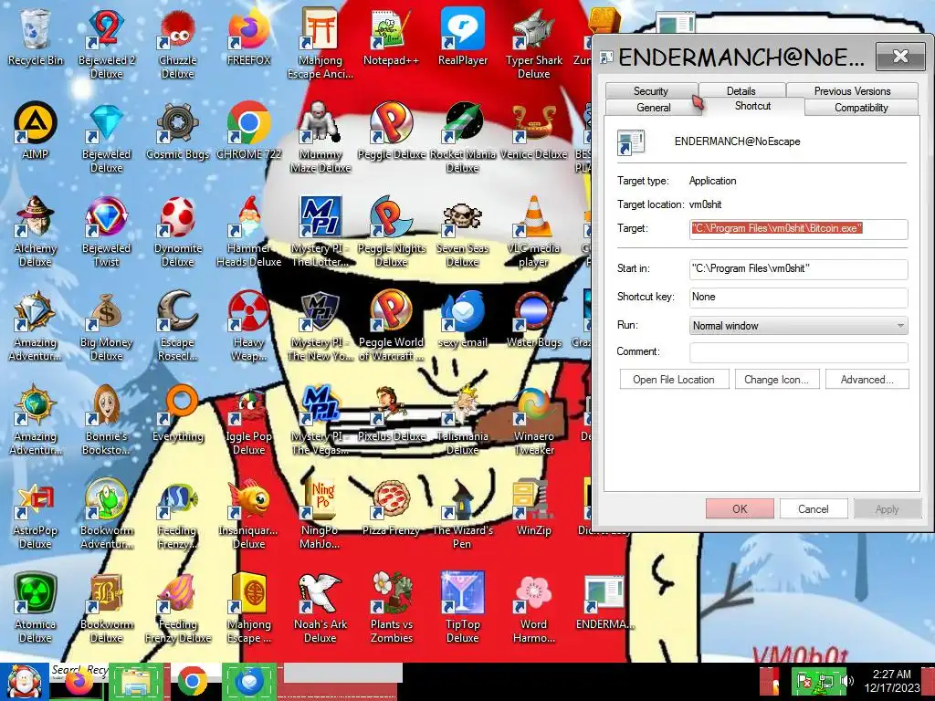This screenshot has width=935, height=701.
Task: Select the Notepad++ desktop icon
Action: click(x=391, y=37)
